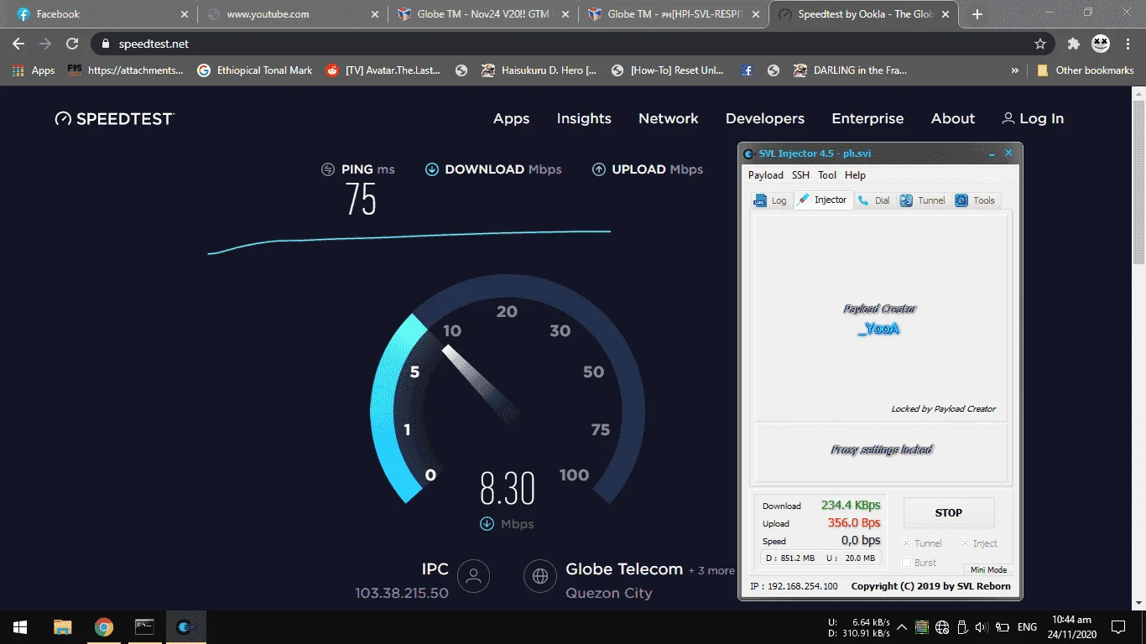This screenshot has height=644, width=1146.
Task: Open the About navigation link
Action: pos(953,119)
